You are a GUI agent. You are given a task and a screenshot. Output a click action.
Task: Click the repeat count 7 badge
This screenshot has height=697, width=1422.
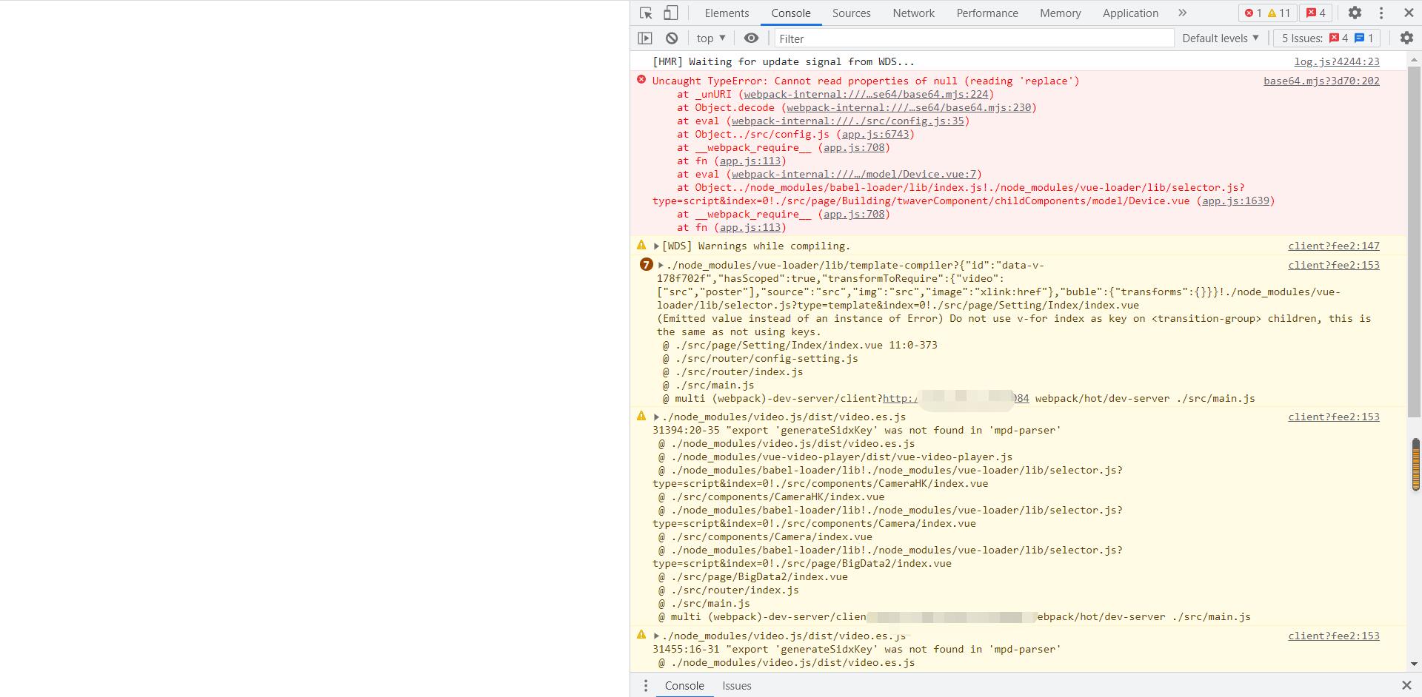point(646,265)
